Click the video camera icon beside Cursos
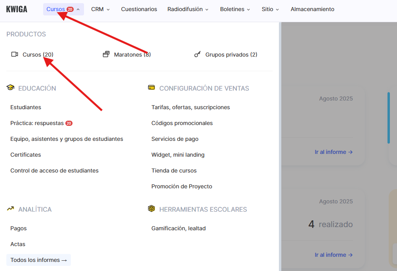The height and width of the screenshot is (271, 397). (15, 54)
